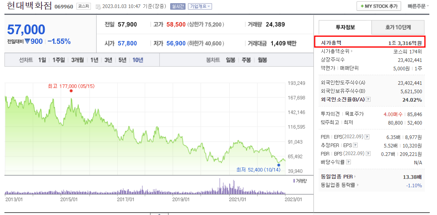Select the 1년 line chart period
Image resolution: width=437 pixels, height=215 pixels.
click(x=94, y=60)
